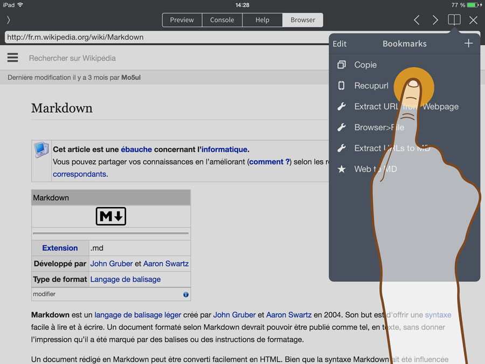Click the Type de format label

tap(60, 279)
